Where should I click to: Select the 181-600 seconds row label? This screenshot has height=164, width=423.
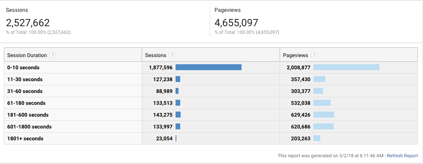[28, 115]
